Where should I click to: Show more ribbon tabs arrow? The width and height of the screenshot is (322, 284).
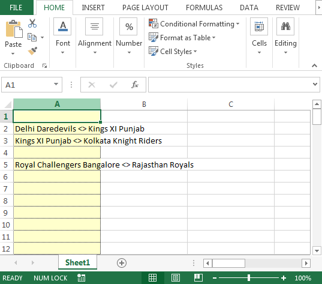point(319,7)
